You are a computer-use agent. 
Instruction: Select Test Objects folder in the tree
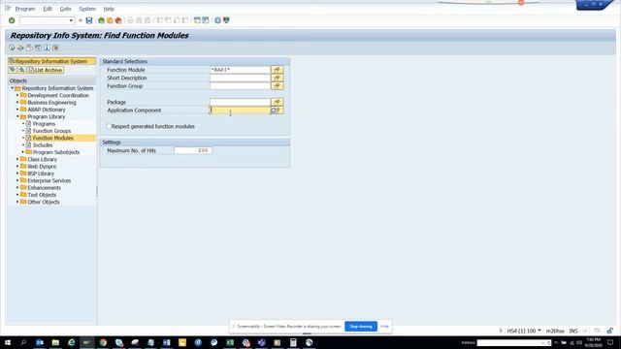42,195
